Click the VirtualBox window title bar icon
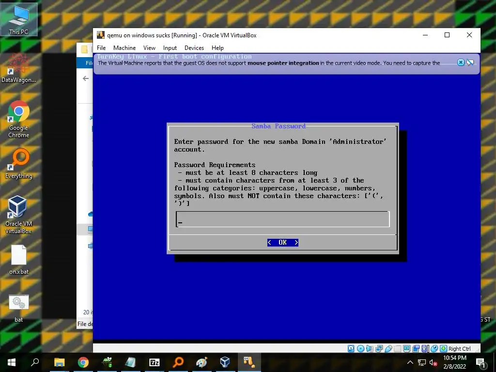 (x=101, y=35)
